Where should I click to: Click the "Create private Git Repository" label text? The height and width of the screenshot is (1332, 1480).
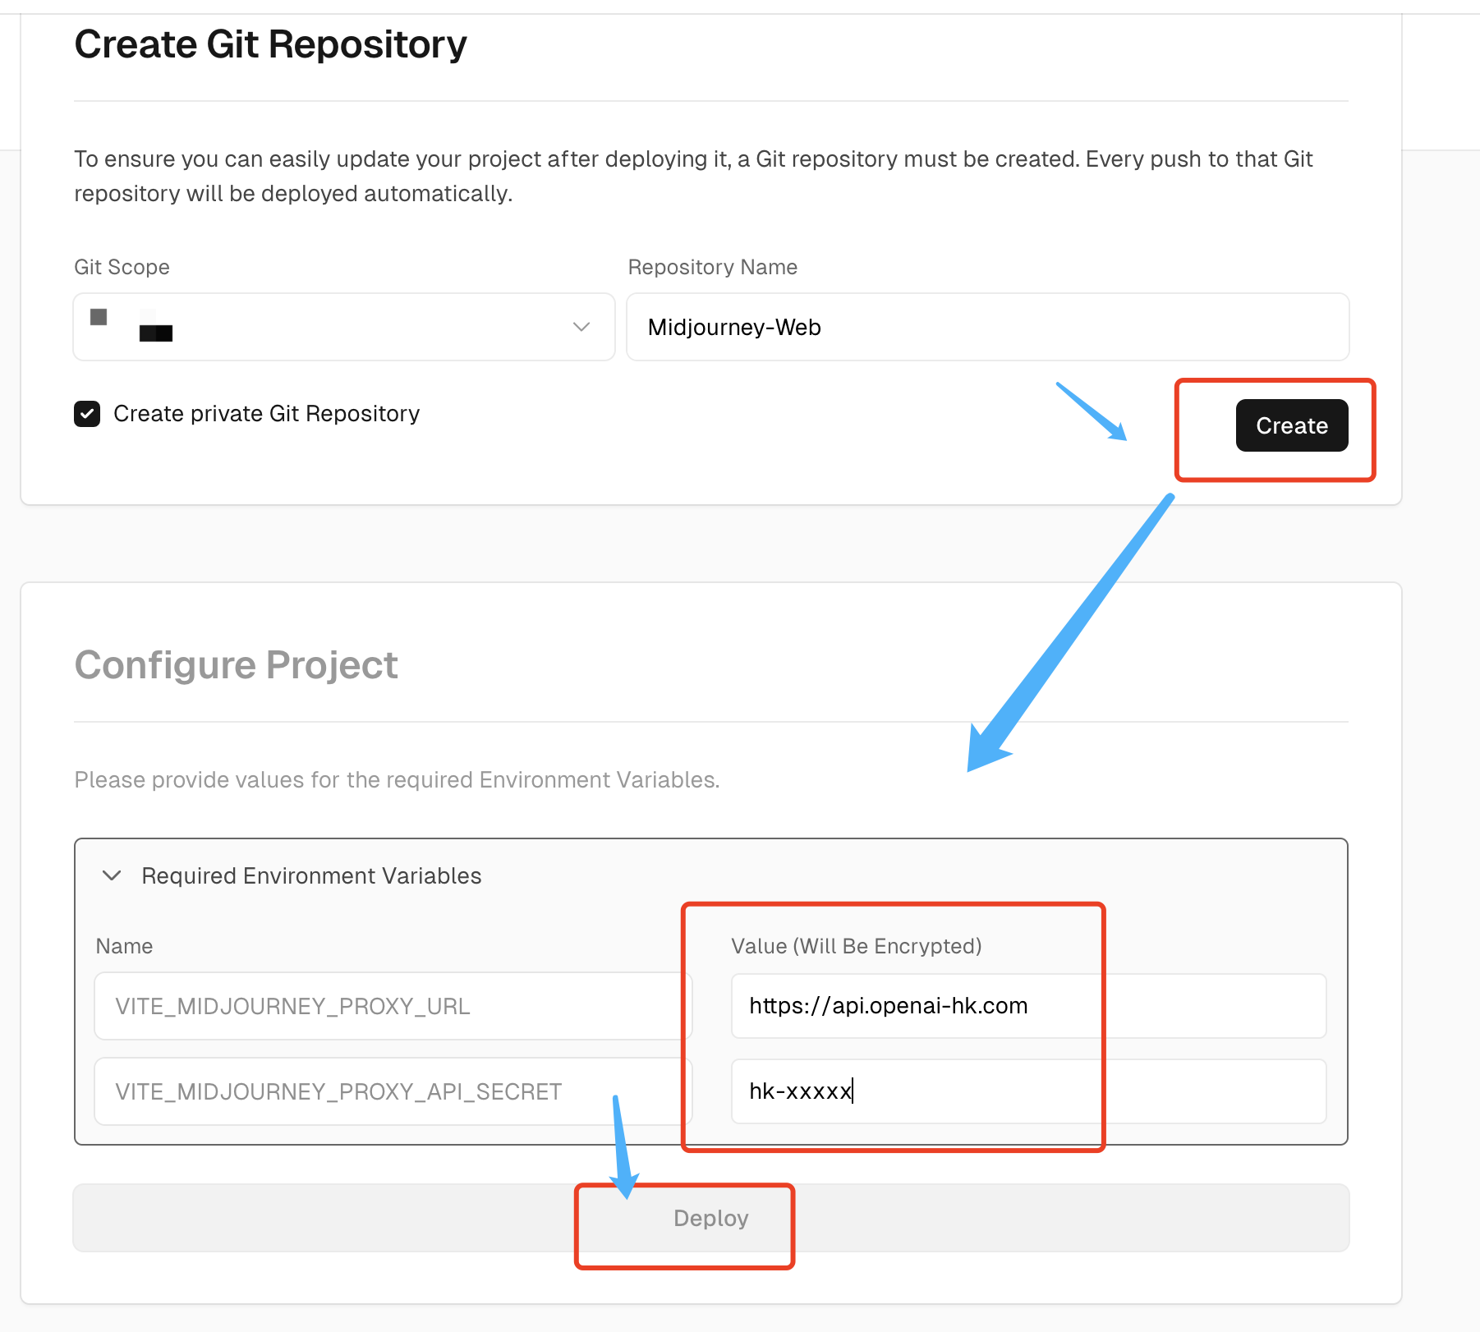266,414
